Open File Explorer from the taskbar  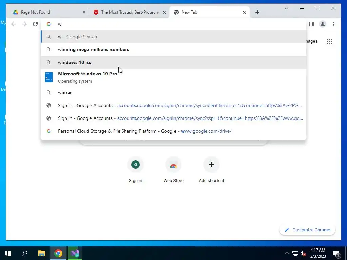(41, 253)
